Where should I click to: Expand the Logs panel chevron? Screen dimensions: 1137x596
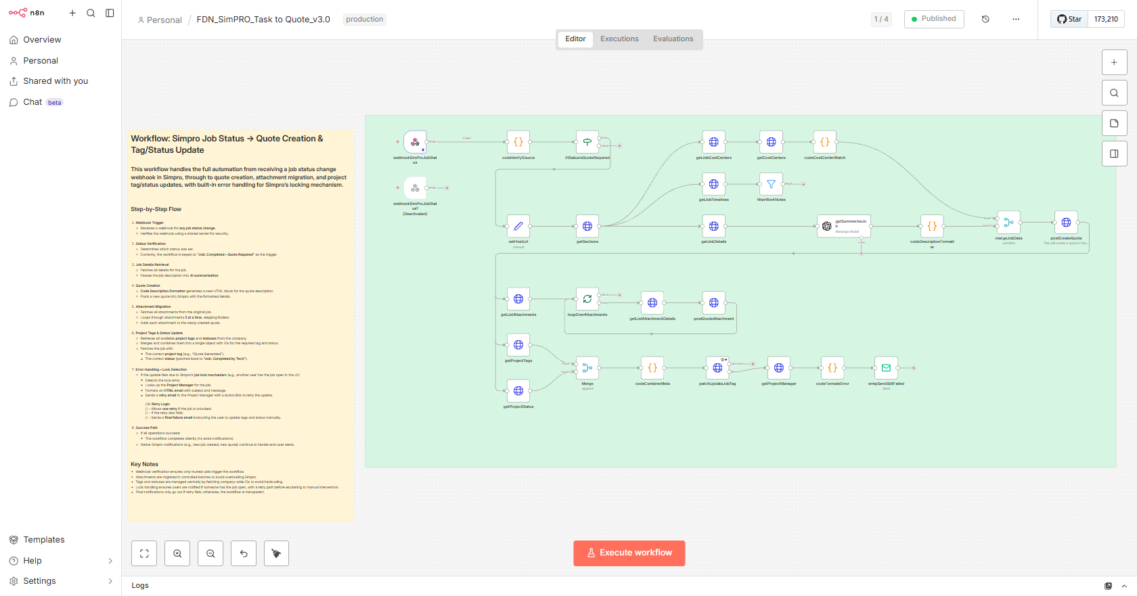[1124, 586]
